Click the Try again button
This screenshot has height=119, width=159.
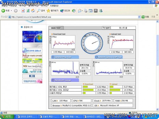[x=106, y=28]
